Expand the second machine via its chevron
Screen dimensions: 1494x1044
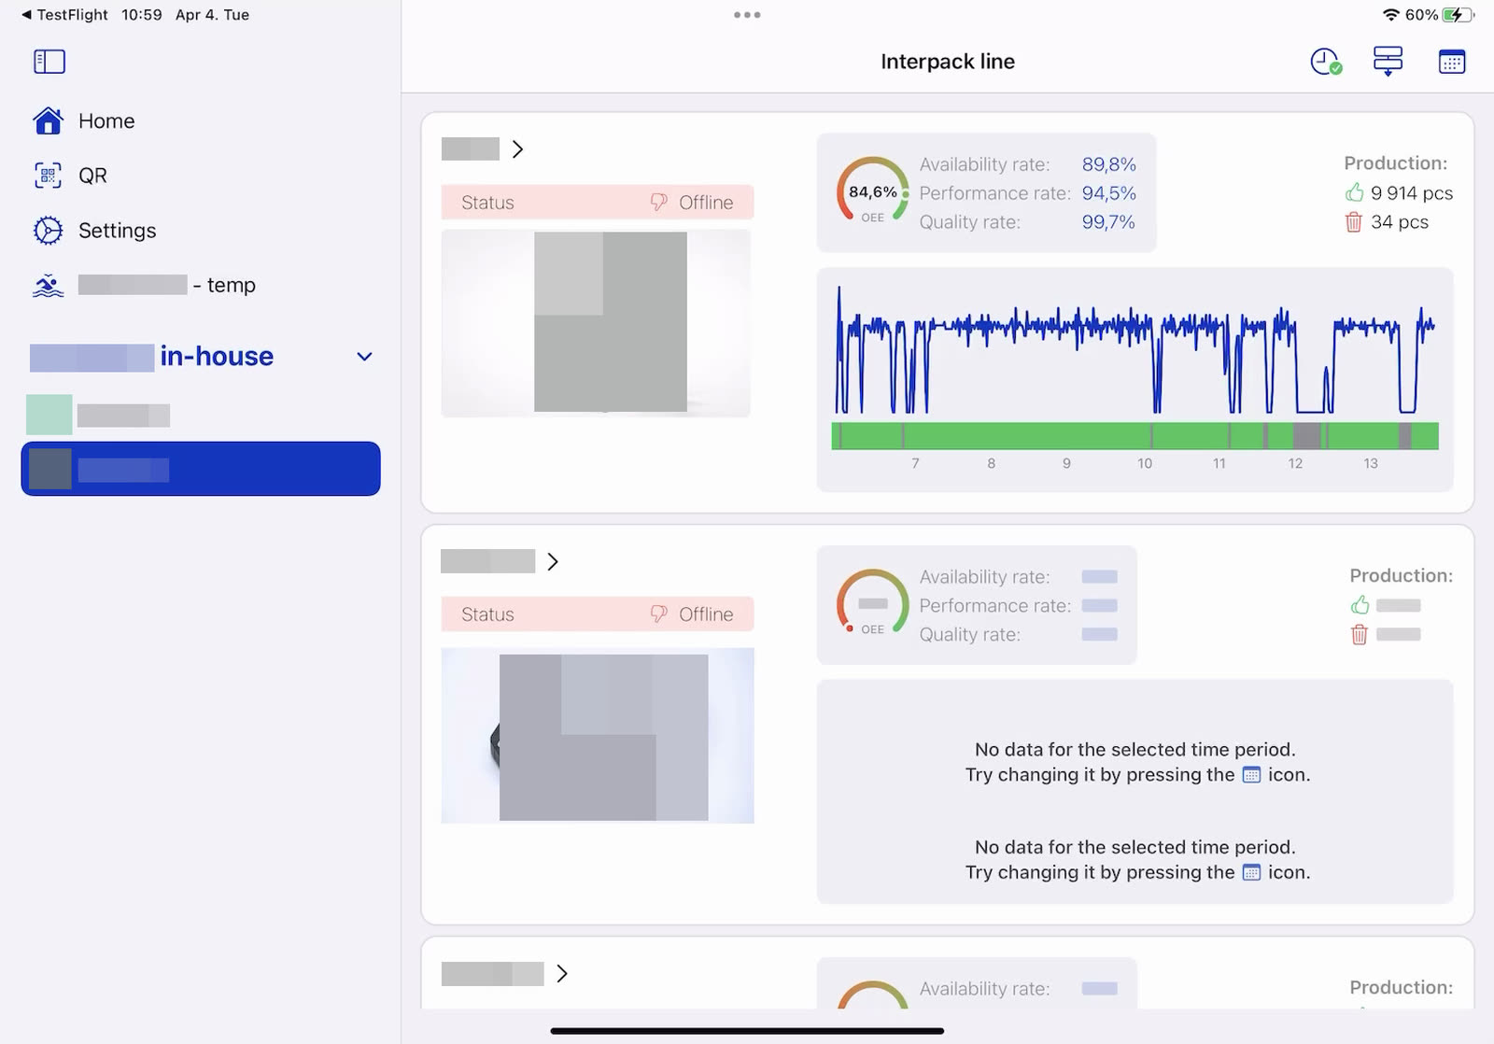tap(554, 561)
